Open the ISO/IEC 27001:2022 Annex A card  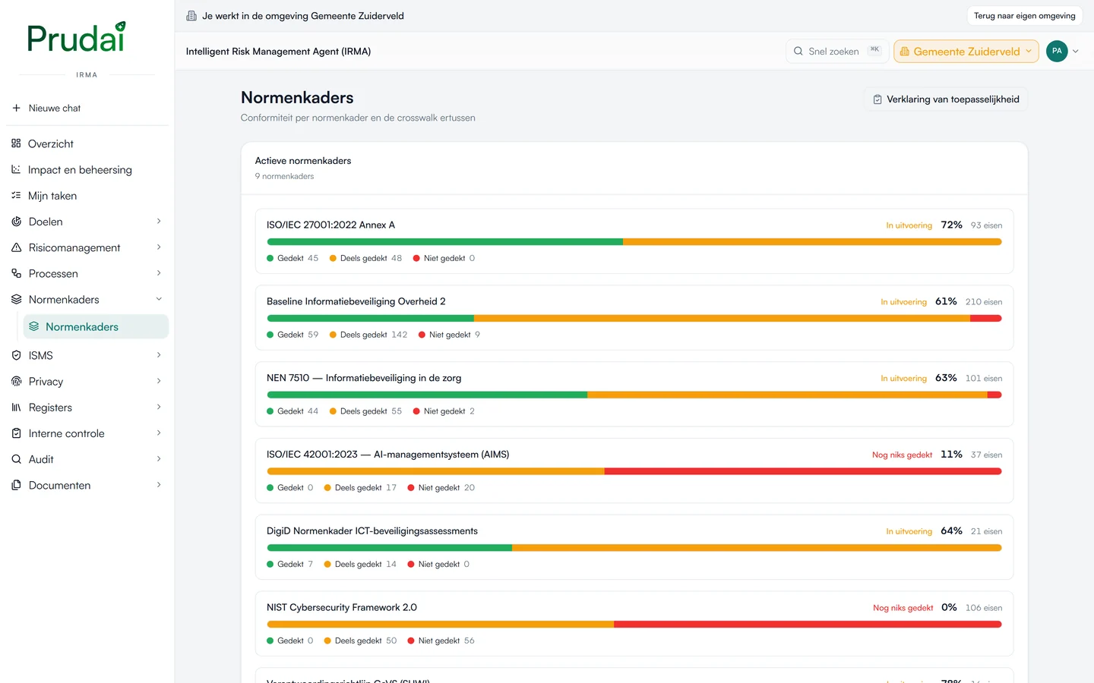point(634,241)
